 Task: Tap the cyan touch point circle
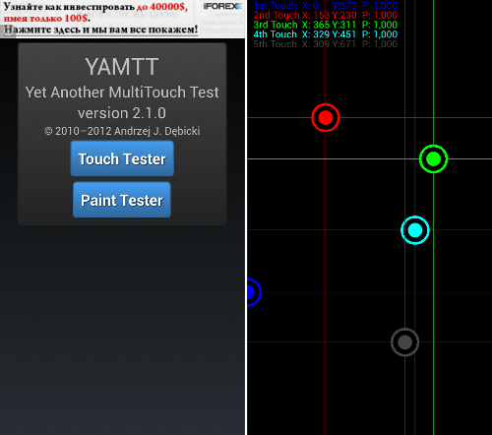point(415,230)
